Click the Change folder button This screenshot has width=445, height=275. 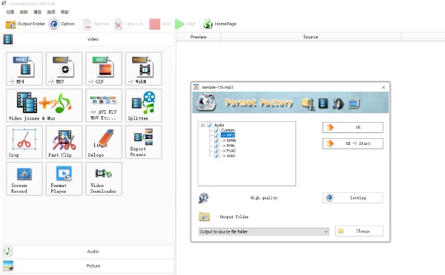359,231
